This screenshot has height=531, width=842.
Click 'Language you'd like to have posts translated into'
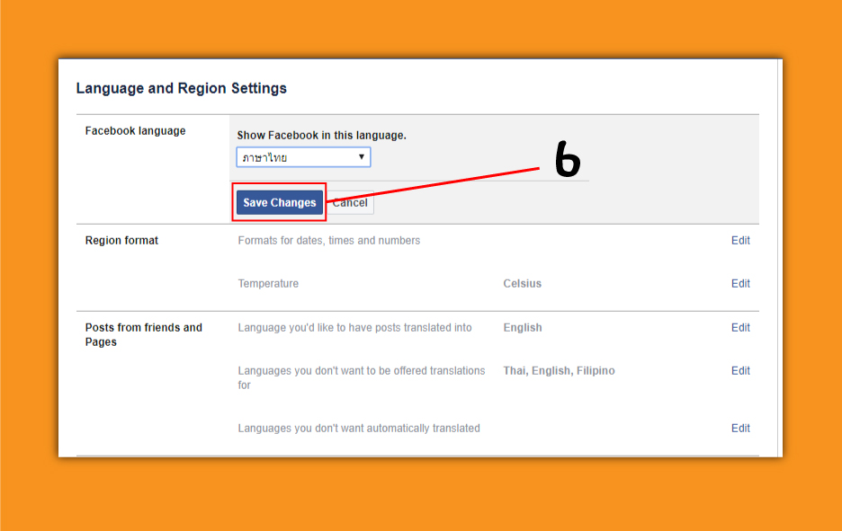pos(355,327)
